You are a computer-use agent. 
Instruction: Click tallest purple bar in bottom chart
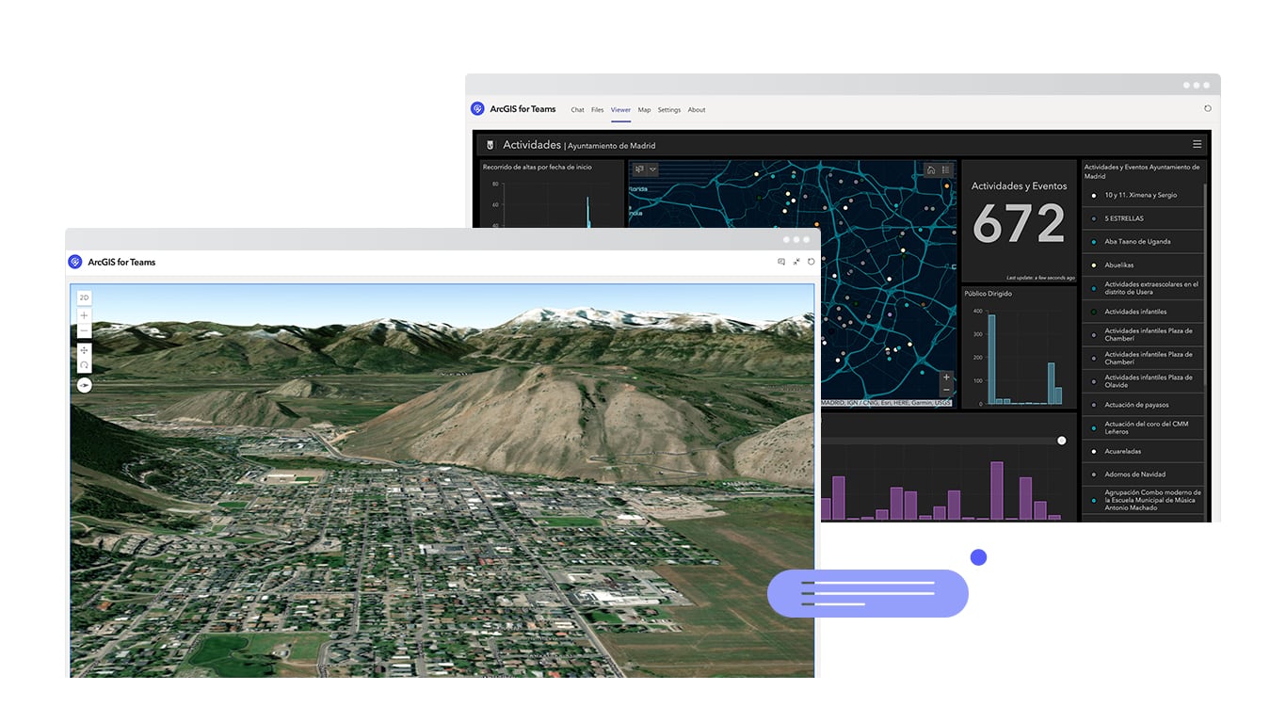(997, 490)
